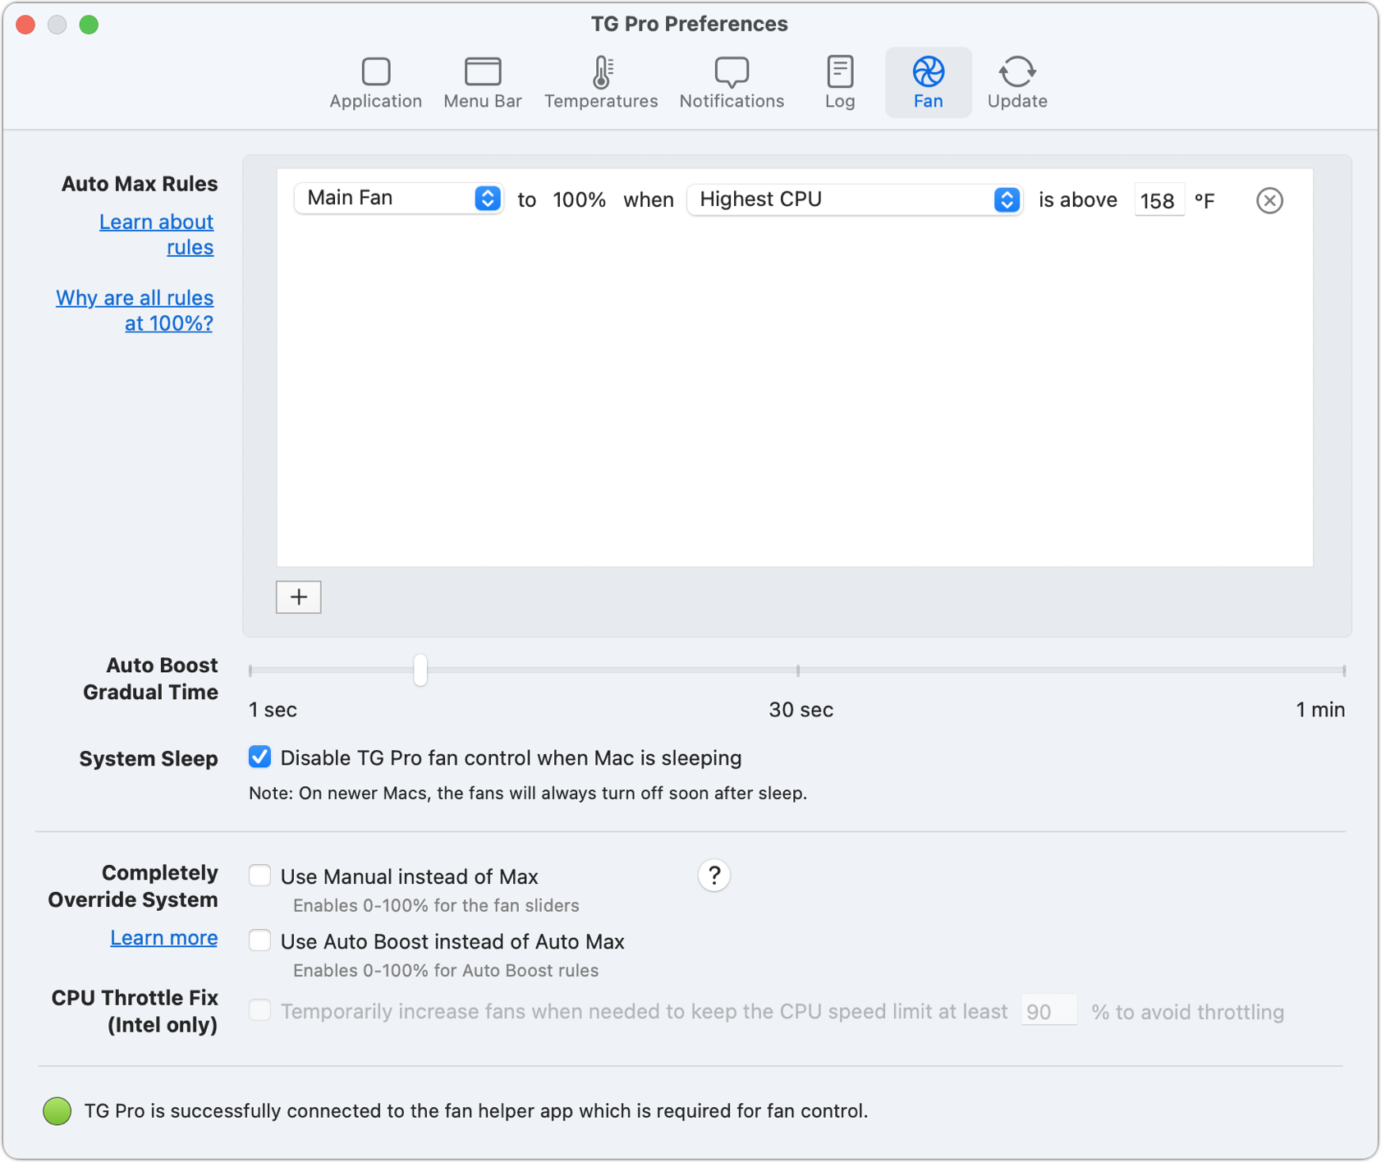Edit the 158 degree temperature field
The image size is (1381, 1162).
1159,199
